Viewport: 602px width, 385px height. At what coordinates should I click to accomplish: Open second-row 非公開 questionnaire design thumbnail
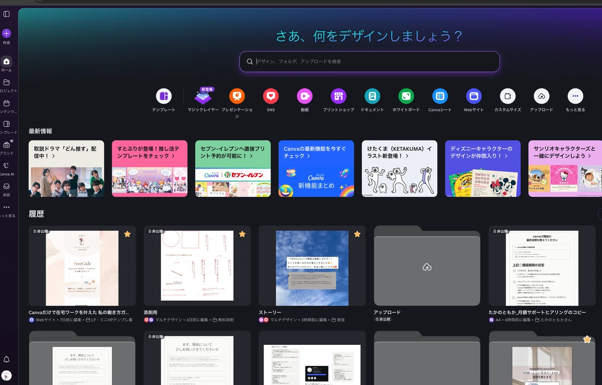[197, 358]
